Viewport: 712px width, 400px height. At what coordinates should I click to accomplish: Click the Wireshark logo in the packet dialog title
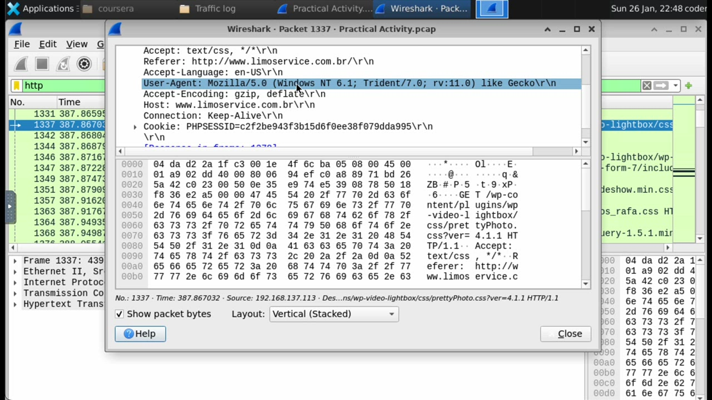115,29
